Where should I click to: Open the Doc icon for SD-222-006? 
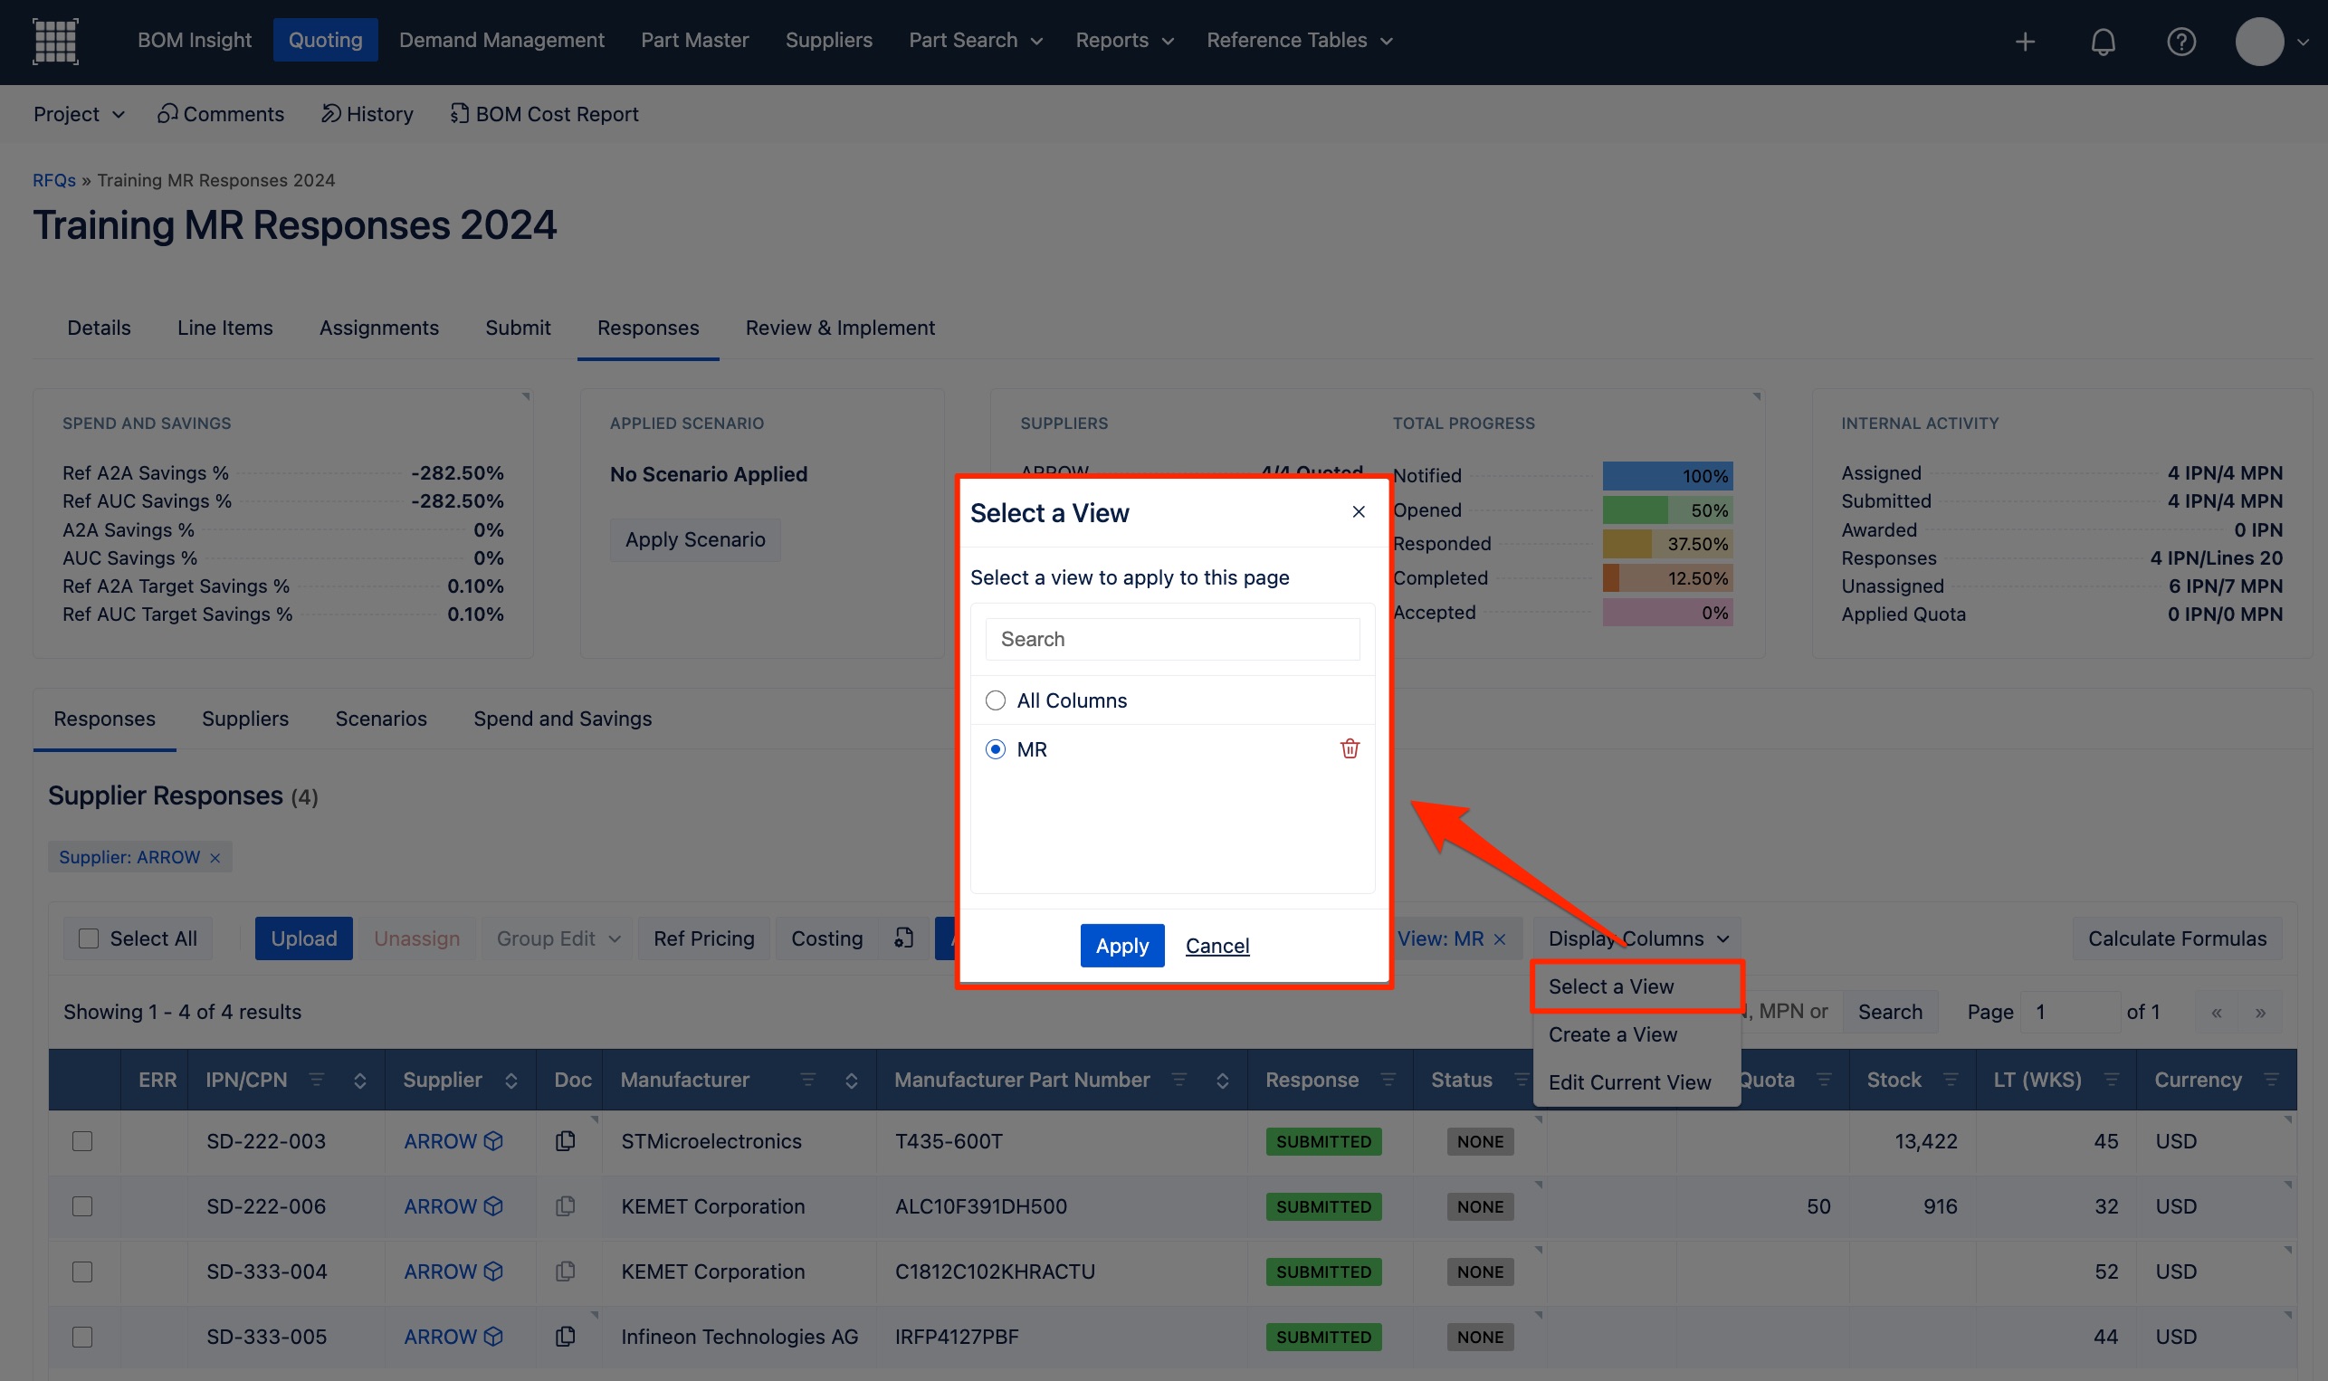click(565, 1206)
